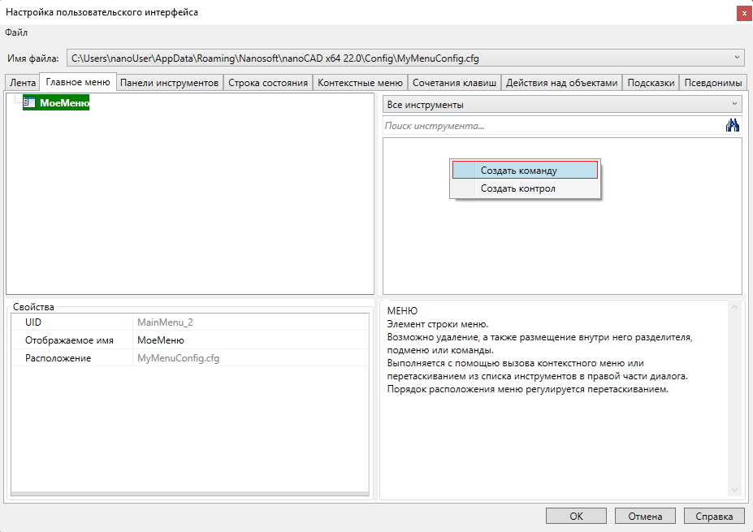Select Создать команду from context menu
Viewport: 753px width, 532px height.
tap(525, 171)
